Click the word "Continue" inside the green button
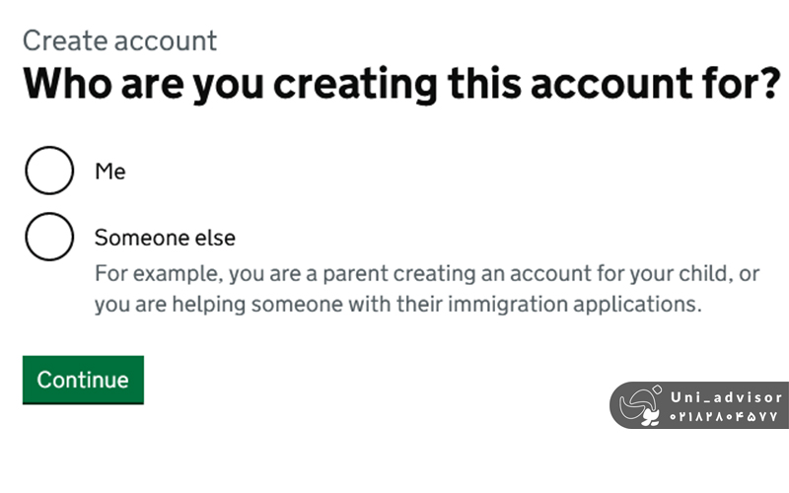Image resolution: width=789 pixels, height=493 pixels. [83, 380]
